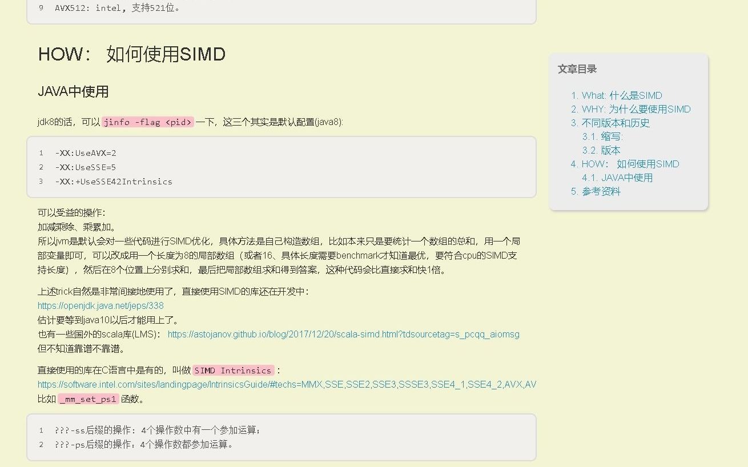This screenshot has height=467, width=748.
Task: Go to TOC subsection '4.1. JAVA中使用'
Action: point(617,178)
